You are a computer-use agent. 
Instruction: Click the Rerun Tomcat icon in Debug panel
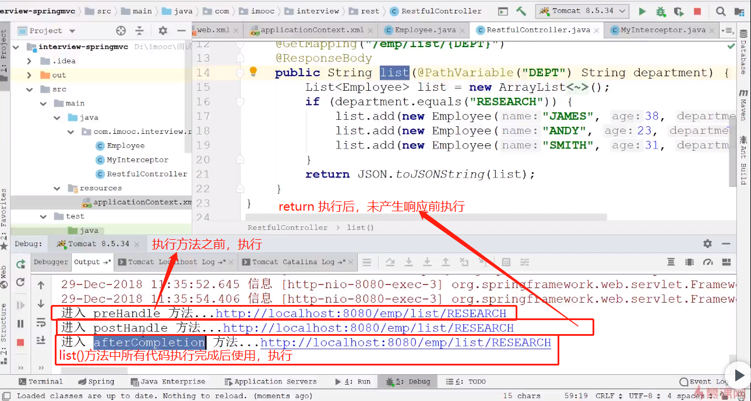[20, 264]
